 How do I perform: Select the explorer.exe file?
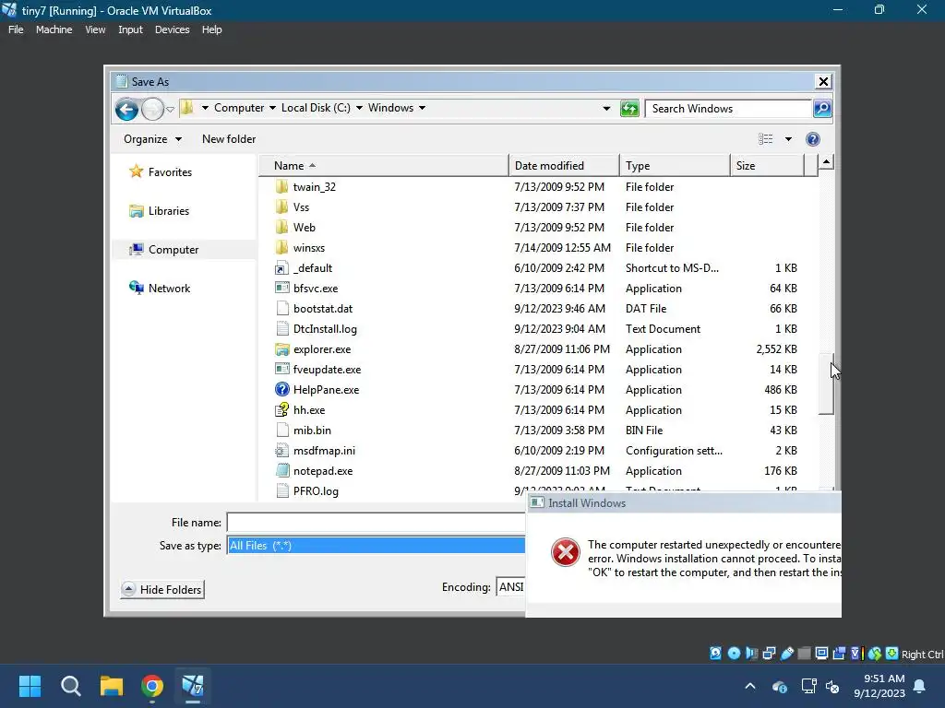322,349
